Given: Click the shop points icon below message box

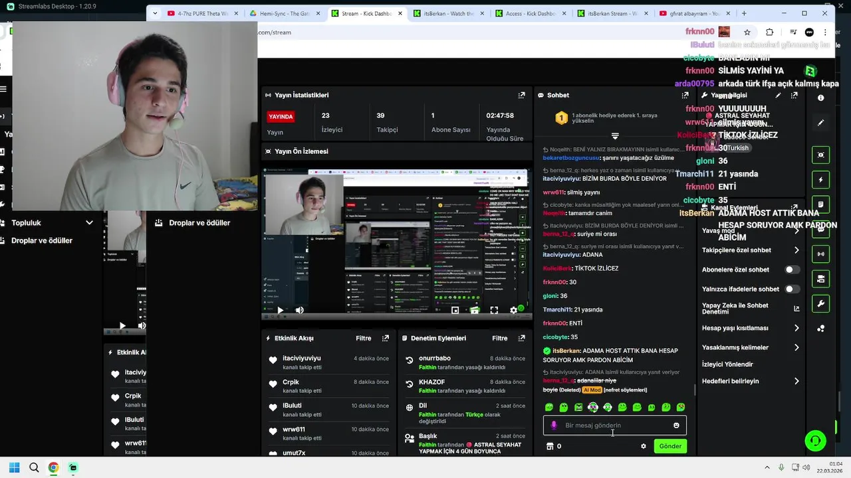Looking at the screenshot, I should [x=550, y=446].
